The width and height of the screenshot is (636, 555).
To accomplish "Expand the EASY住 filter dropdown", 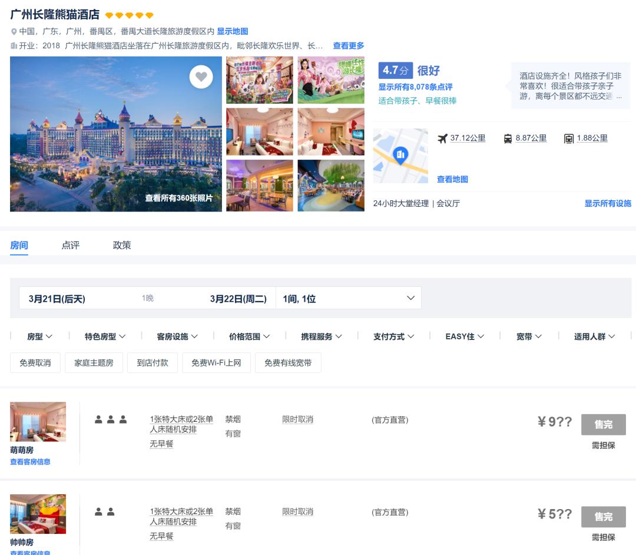I will (x=465, y=336).
